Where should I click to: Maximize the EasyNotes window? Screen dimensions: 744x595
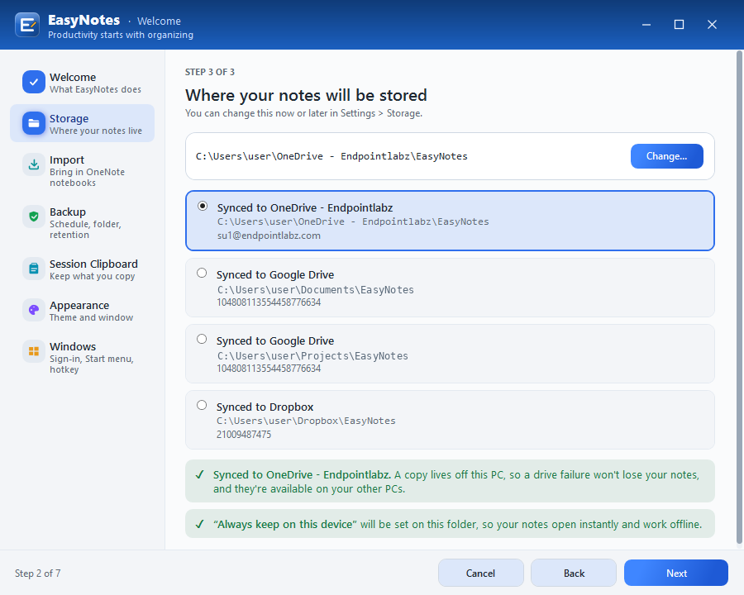point(679,25)
